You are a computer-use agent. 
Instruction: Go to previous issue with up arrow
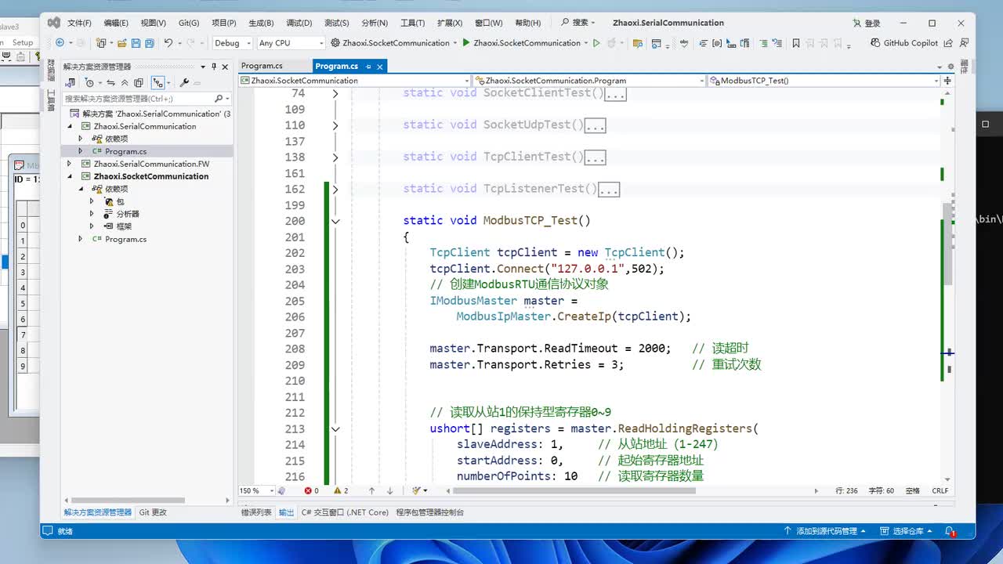click(371, 491)
